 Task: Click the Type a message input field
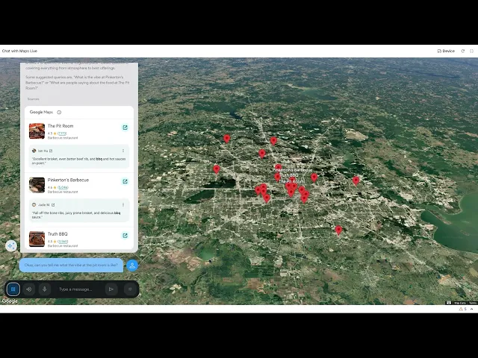coord(78,289)
